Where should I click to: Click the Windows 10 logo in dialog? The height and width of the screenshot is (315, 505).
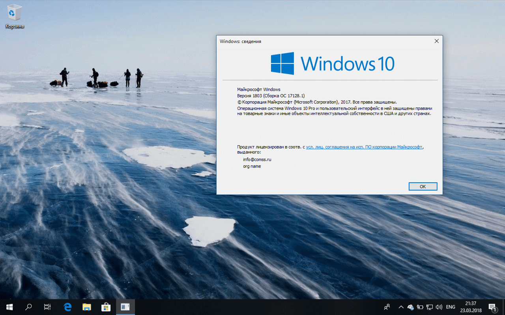coord(333,63)
